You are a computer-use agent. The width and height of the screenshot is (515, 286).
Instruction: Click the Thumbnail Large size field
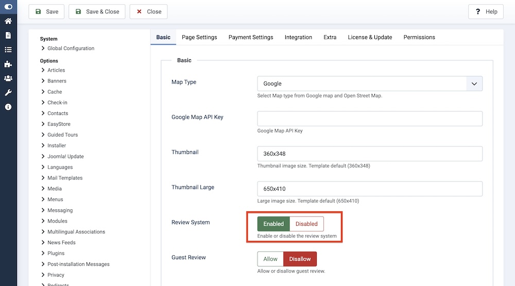click(x=370, y=189)
